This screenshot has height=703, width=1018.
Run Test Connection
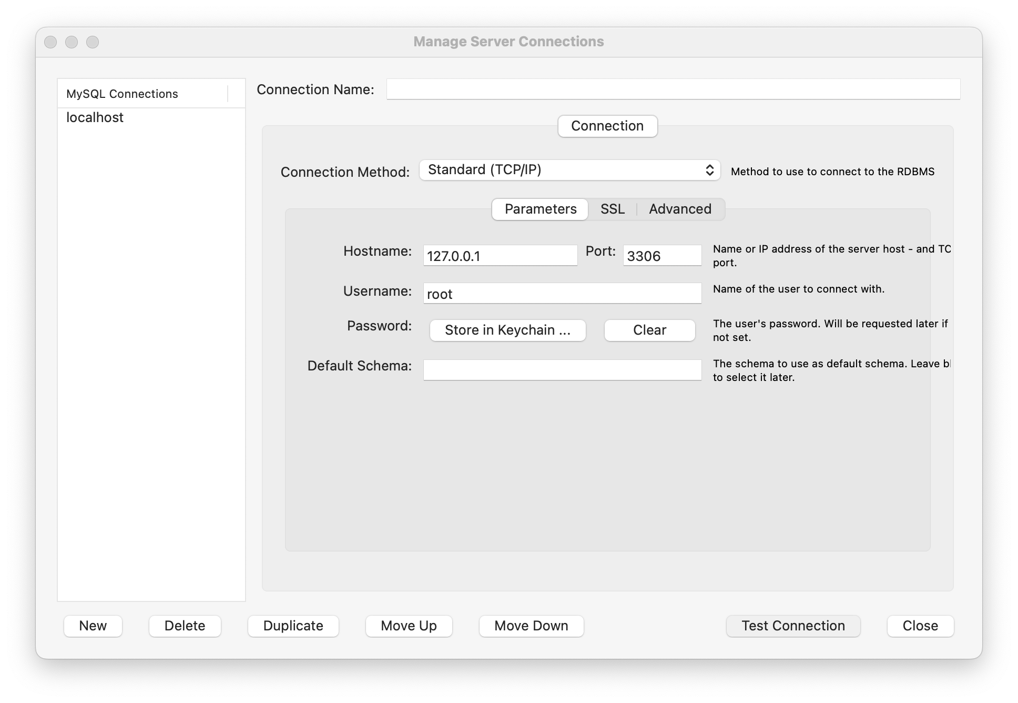click(792, 626)
